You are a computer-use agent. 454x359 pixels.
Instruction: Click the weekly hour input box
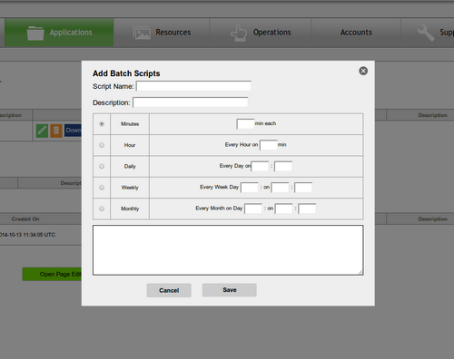tap(280, 188)
